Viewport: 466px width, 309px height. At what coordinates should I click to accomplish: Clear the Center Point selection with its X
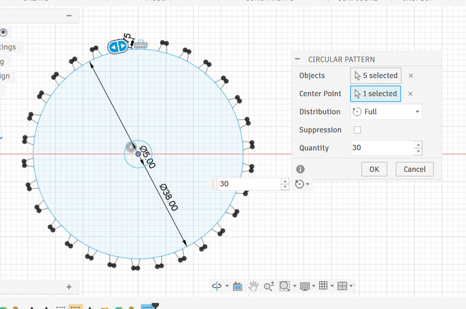click(411, 94)
